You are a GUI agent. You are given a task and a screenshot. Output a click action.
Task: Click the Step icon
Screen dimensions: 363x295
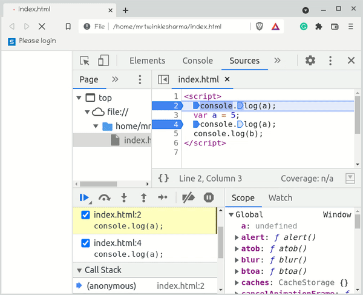pyautogui.click(x=163, y=197)
